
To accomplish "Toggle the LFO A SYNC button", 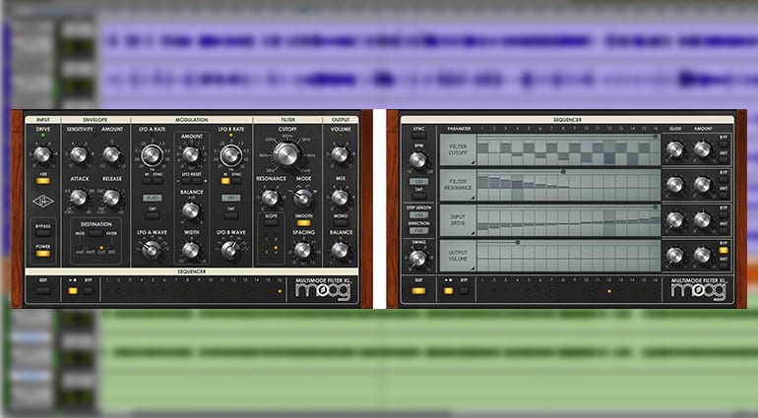I will pos(158,181).
